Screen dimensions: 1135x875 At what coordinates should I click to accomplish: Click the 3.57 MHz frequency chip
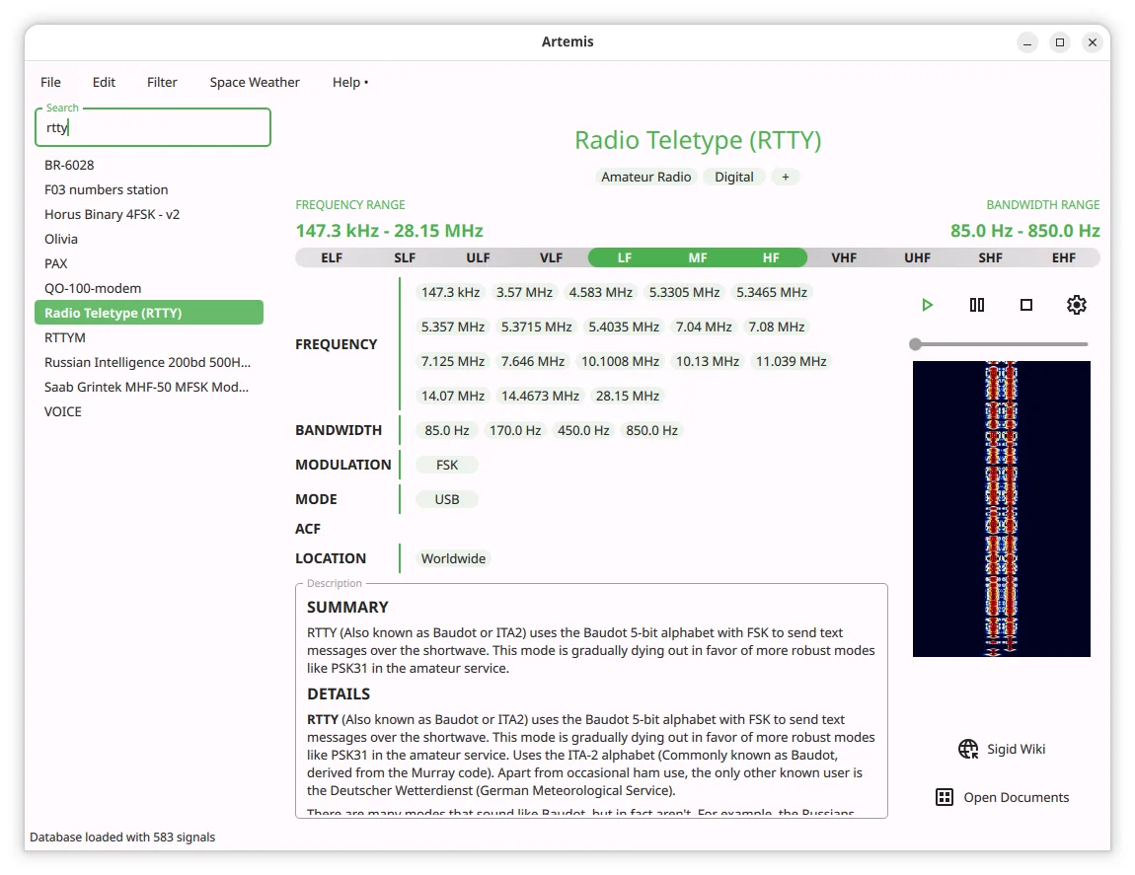tap(524, 292)
